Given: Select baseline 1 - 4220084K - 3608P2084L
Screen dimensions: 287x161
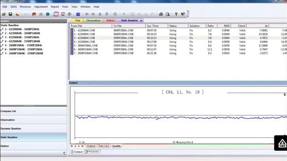Looking at the screenshot, I should (22, 29).
